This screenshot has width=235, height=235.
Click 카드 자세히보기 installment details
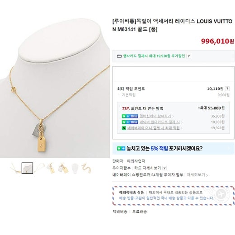pyautogui.click(x=147, y=168)
